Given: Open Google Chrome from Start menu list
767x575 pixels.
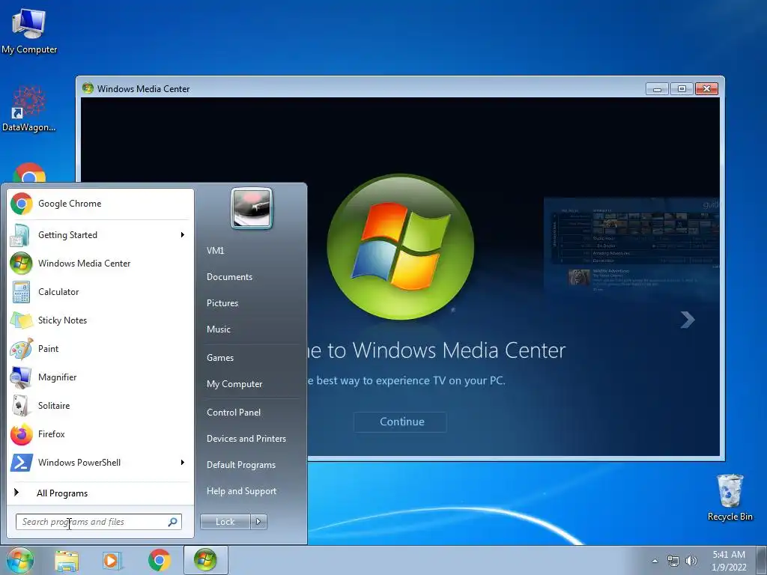Looking at the screenshot, I should coord(100,204).
